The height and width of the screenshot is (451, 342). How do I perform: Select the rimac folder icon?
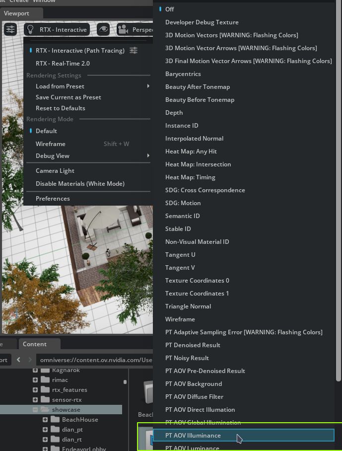[x=45, y=379]
